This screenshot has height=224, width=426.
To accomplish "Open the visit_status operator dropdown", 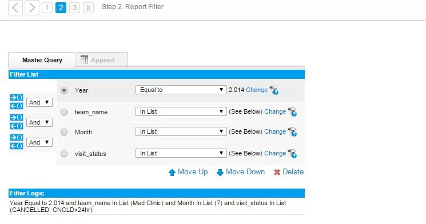I will [181, 153].
